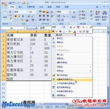Expand the formula bar chevron
This screenshot has height=109, width=110.
[108, 28]
